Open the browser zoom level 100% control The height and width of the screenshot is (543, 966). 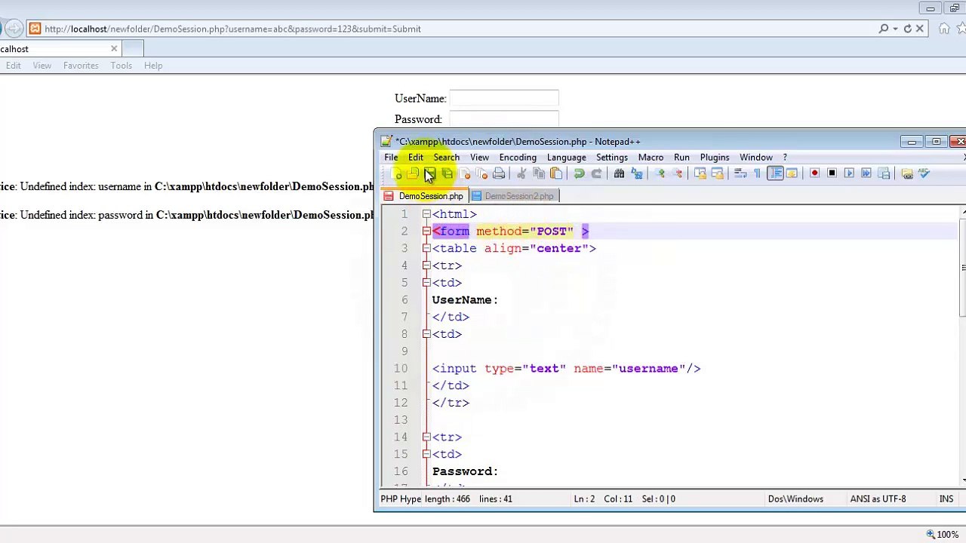(x=943, y=534)
